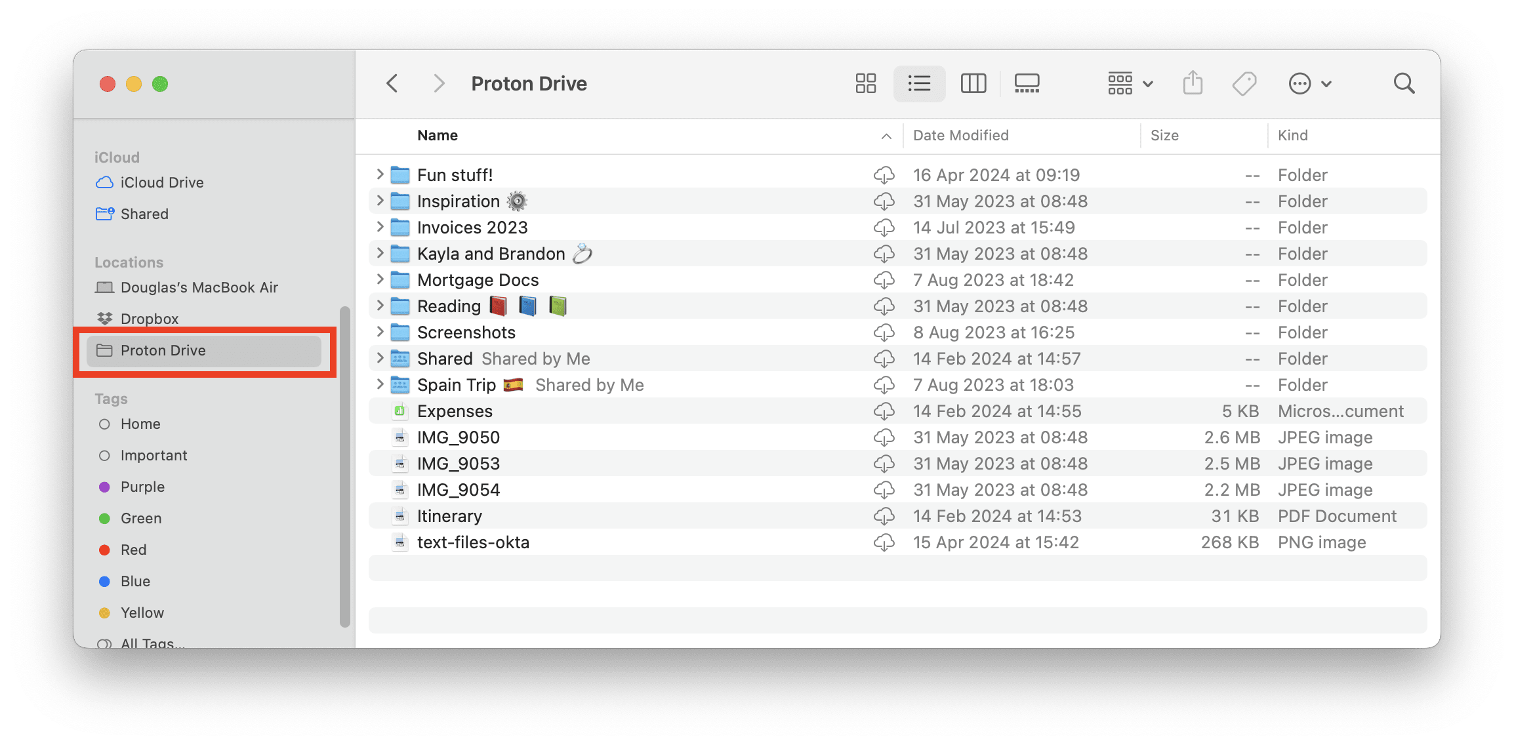
Task: Go back with the left chevron button
Action: [x=392, y=83]
